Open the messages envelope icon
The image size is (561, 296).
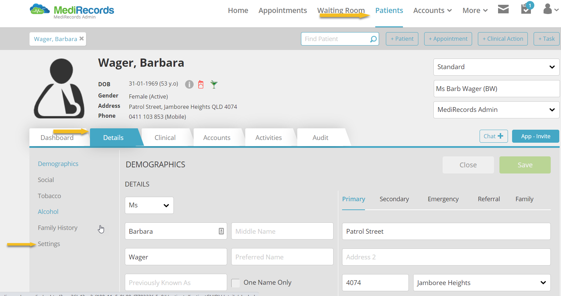coord(503,9)
